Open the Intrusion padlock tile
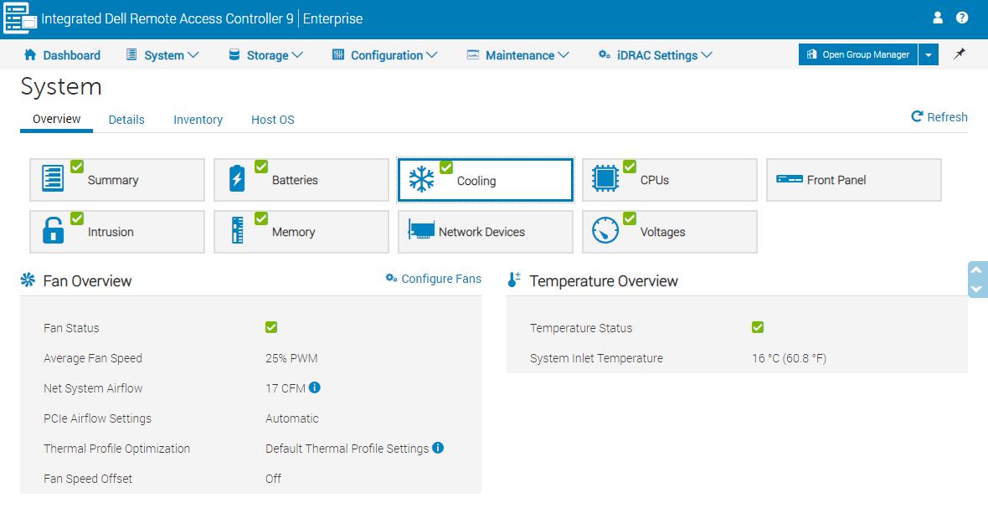 pos(117,232)
